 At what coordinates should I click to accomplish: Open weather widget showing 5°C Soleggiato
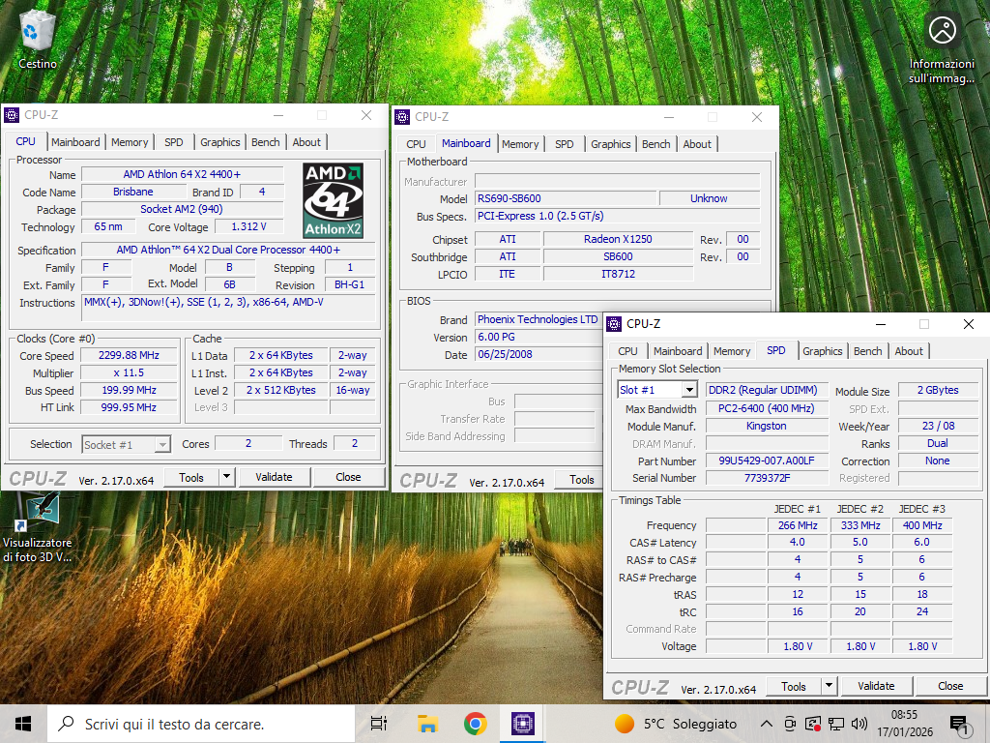676,724
